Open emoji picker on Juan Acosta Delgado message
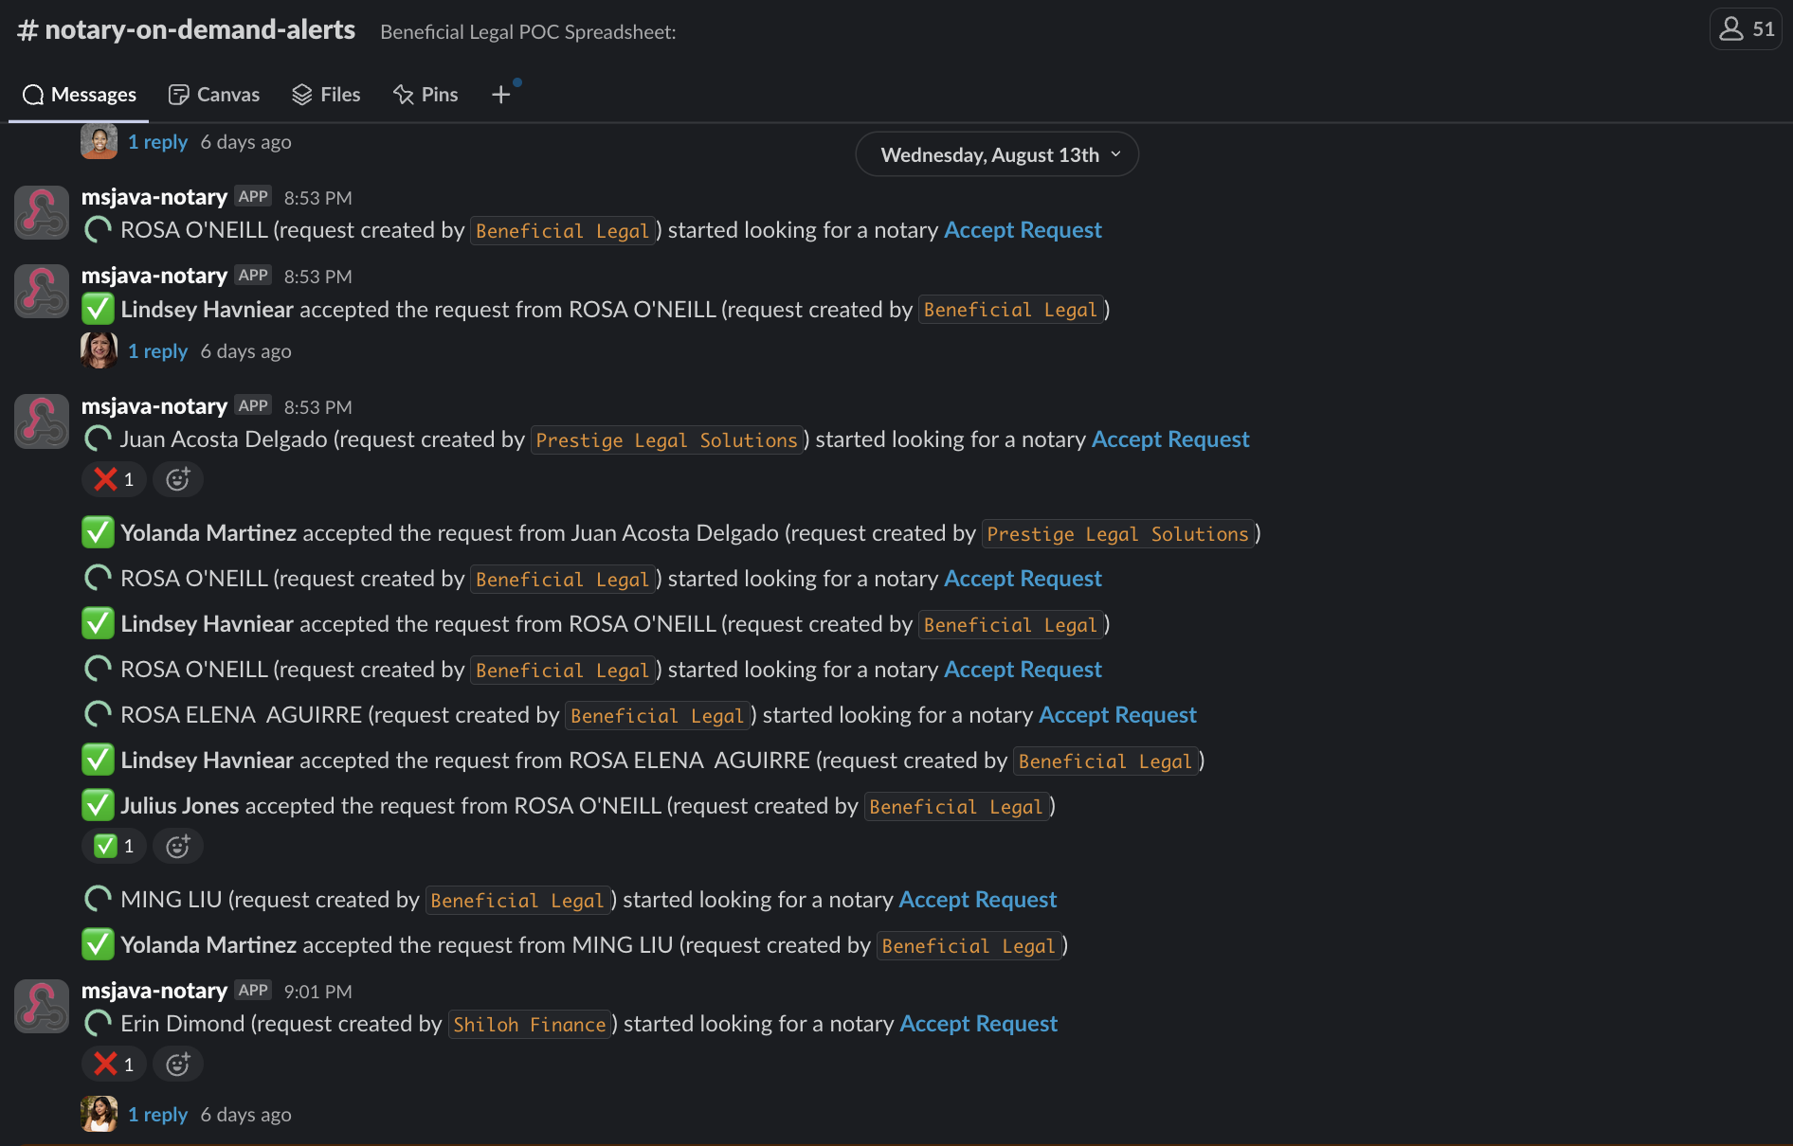1793x1146 pixels. [x=178, y=479]
